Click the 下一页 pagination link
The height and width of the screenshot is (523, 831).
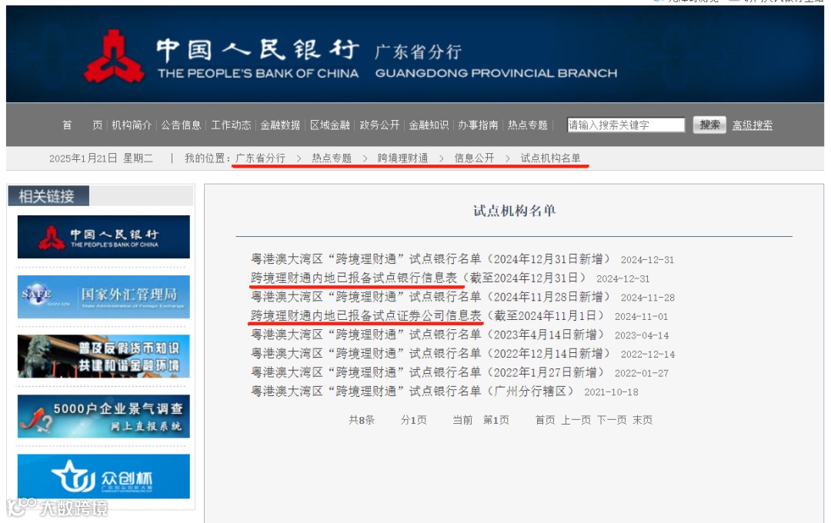coord(612,420)
